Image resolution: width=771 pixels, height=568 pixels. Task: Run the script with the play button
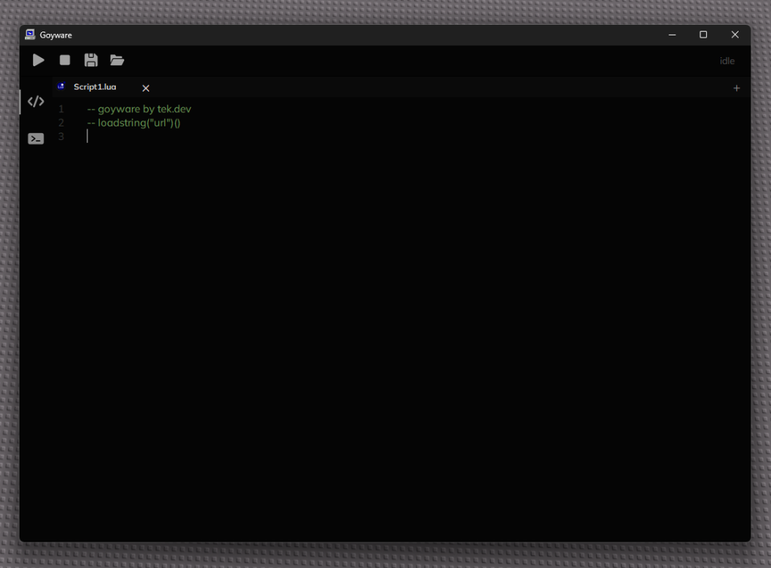tap(38, 60)
